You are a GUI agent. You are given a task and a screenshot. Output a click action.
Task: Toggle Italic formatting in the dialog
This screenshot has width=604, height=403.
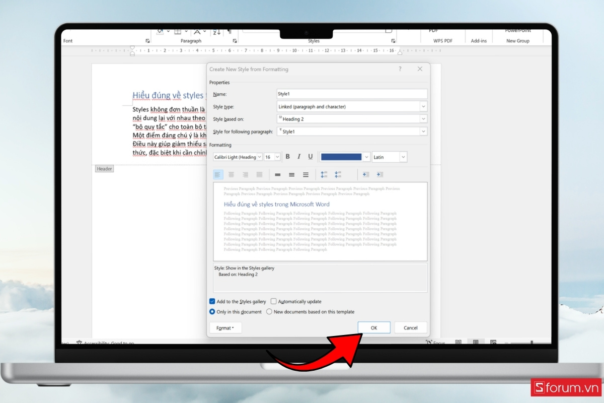point(299,157)
